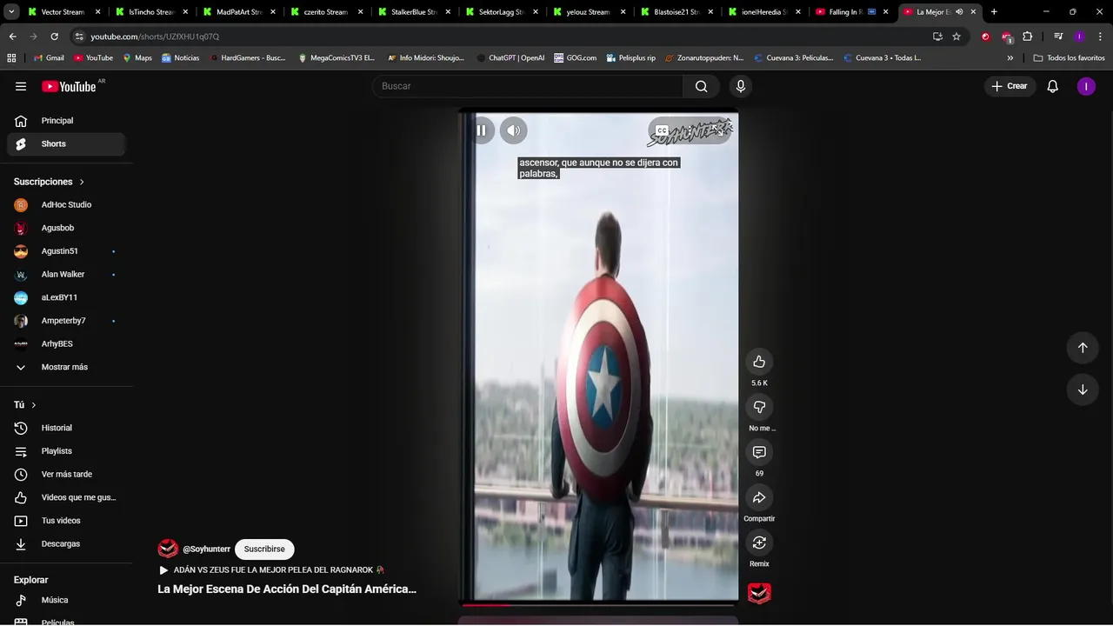Viewport: 1113px width, 626px height.
Task: Open the Gmail bookmark
Action: (x=48, y=58)
